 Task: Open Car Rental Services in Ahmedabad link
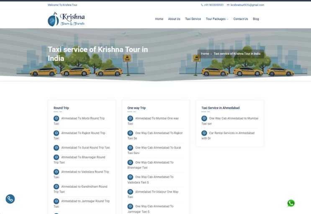(228, 136)
